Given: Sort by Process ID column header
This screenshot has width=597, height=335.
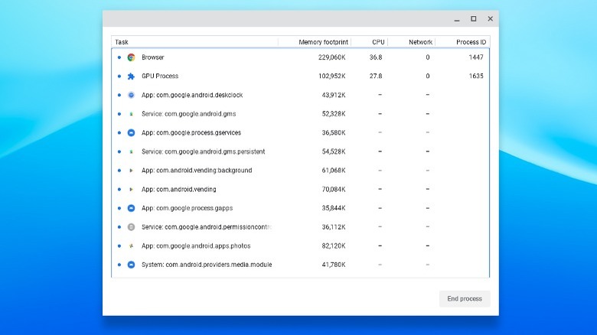Looking at the screenshot, I should (471, 42).
